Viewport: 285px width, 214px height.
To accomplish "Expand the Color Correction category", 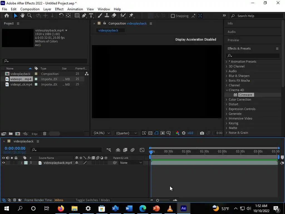I will pyautogui.click(x=227, y=99).
